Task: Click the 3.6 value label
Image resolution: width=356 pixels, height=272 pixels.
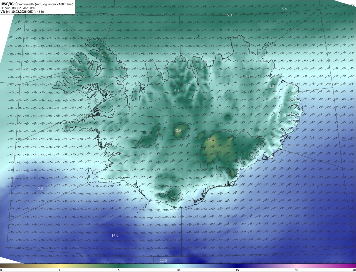Action: [x=179, y=130]
